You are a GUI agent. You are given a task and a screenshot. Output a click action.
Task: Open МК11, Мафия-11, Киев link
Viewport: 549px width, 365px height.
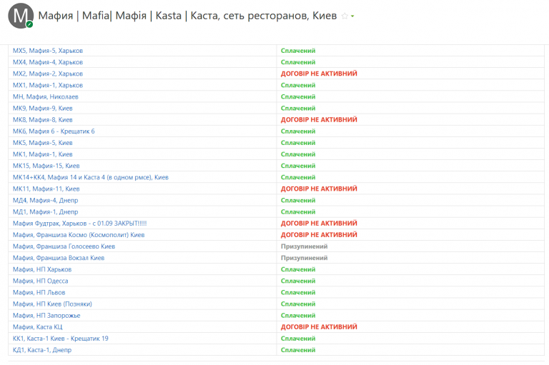(x=46, y=189)
